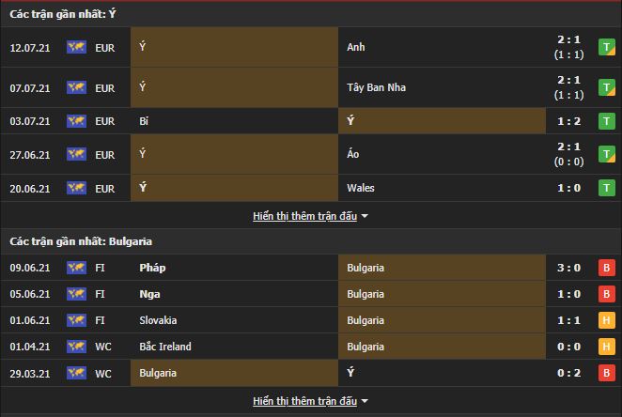Image resolution: width=622 pixels, height=417 pixels.
Task: Click the flag icon in the 29.03.21 row
Action: point(76,373)
